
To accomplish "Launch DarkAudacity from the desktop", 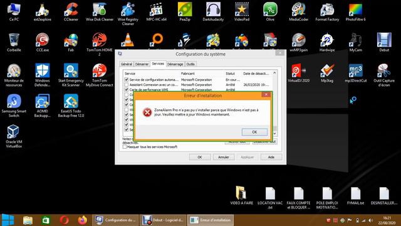I will pos(213,11).
